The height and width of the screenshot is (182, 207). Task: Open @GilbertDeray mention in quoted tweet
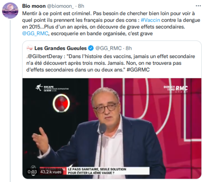tap(45, 57)
